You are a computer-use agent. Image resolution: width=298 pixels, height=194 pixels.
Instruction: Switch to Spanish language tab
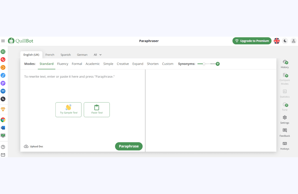pos(65,55)
